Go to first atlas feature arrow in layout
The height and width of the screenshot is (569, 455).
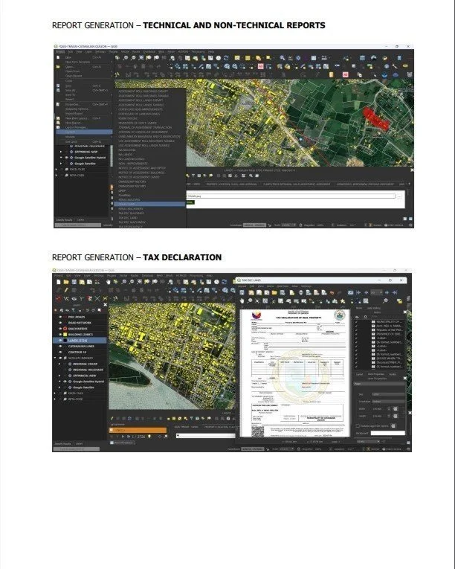pyautogui.click(x=358, y=292)
